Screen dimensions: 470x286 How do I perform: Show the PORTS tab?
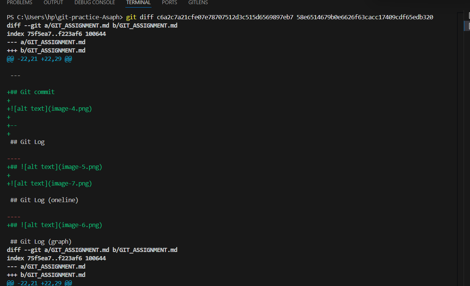(169, 3)
